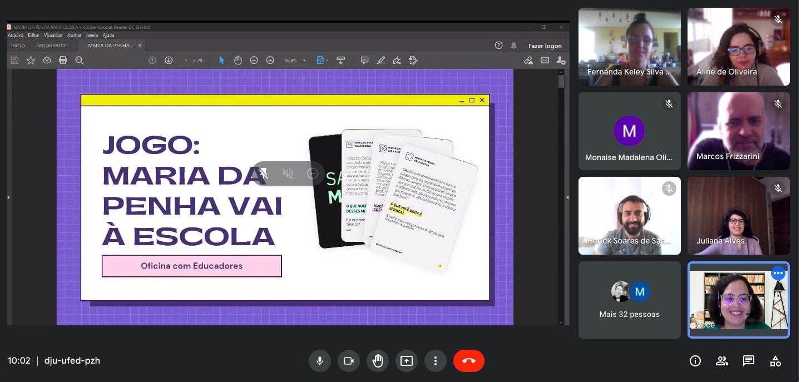
Task: Open options on your own video tile
Action: (x=778, y=273)
